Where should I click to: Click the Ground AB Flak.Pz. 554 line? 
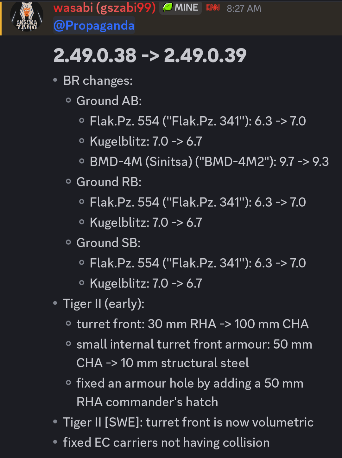pyautogui.click(x=198, y=121)
